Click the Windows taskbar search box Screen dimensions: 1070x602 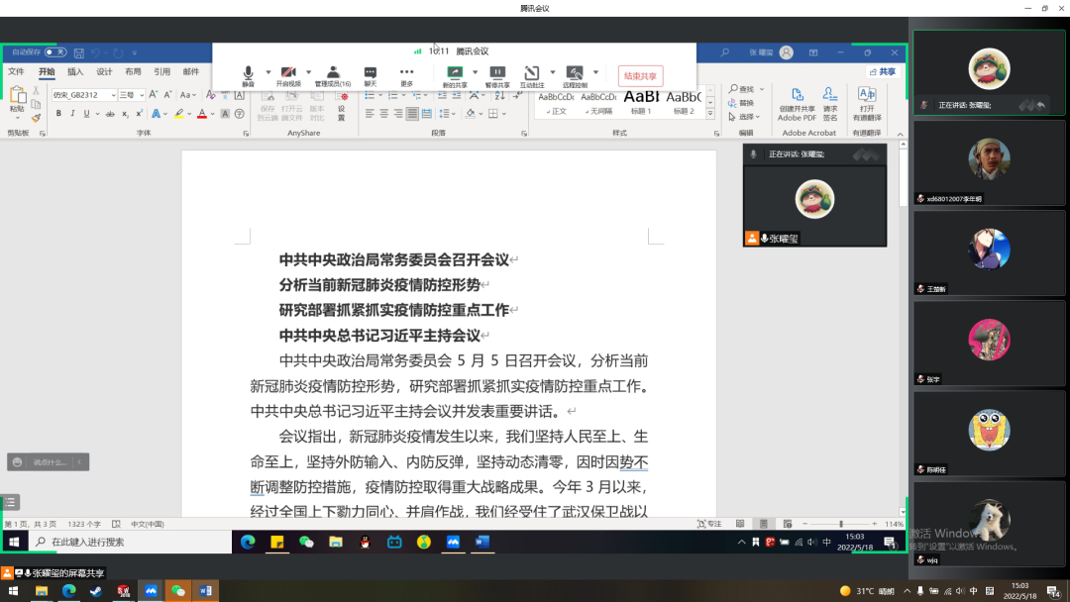click(x=129, y=542)
